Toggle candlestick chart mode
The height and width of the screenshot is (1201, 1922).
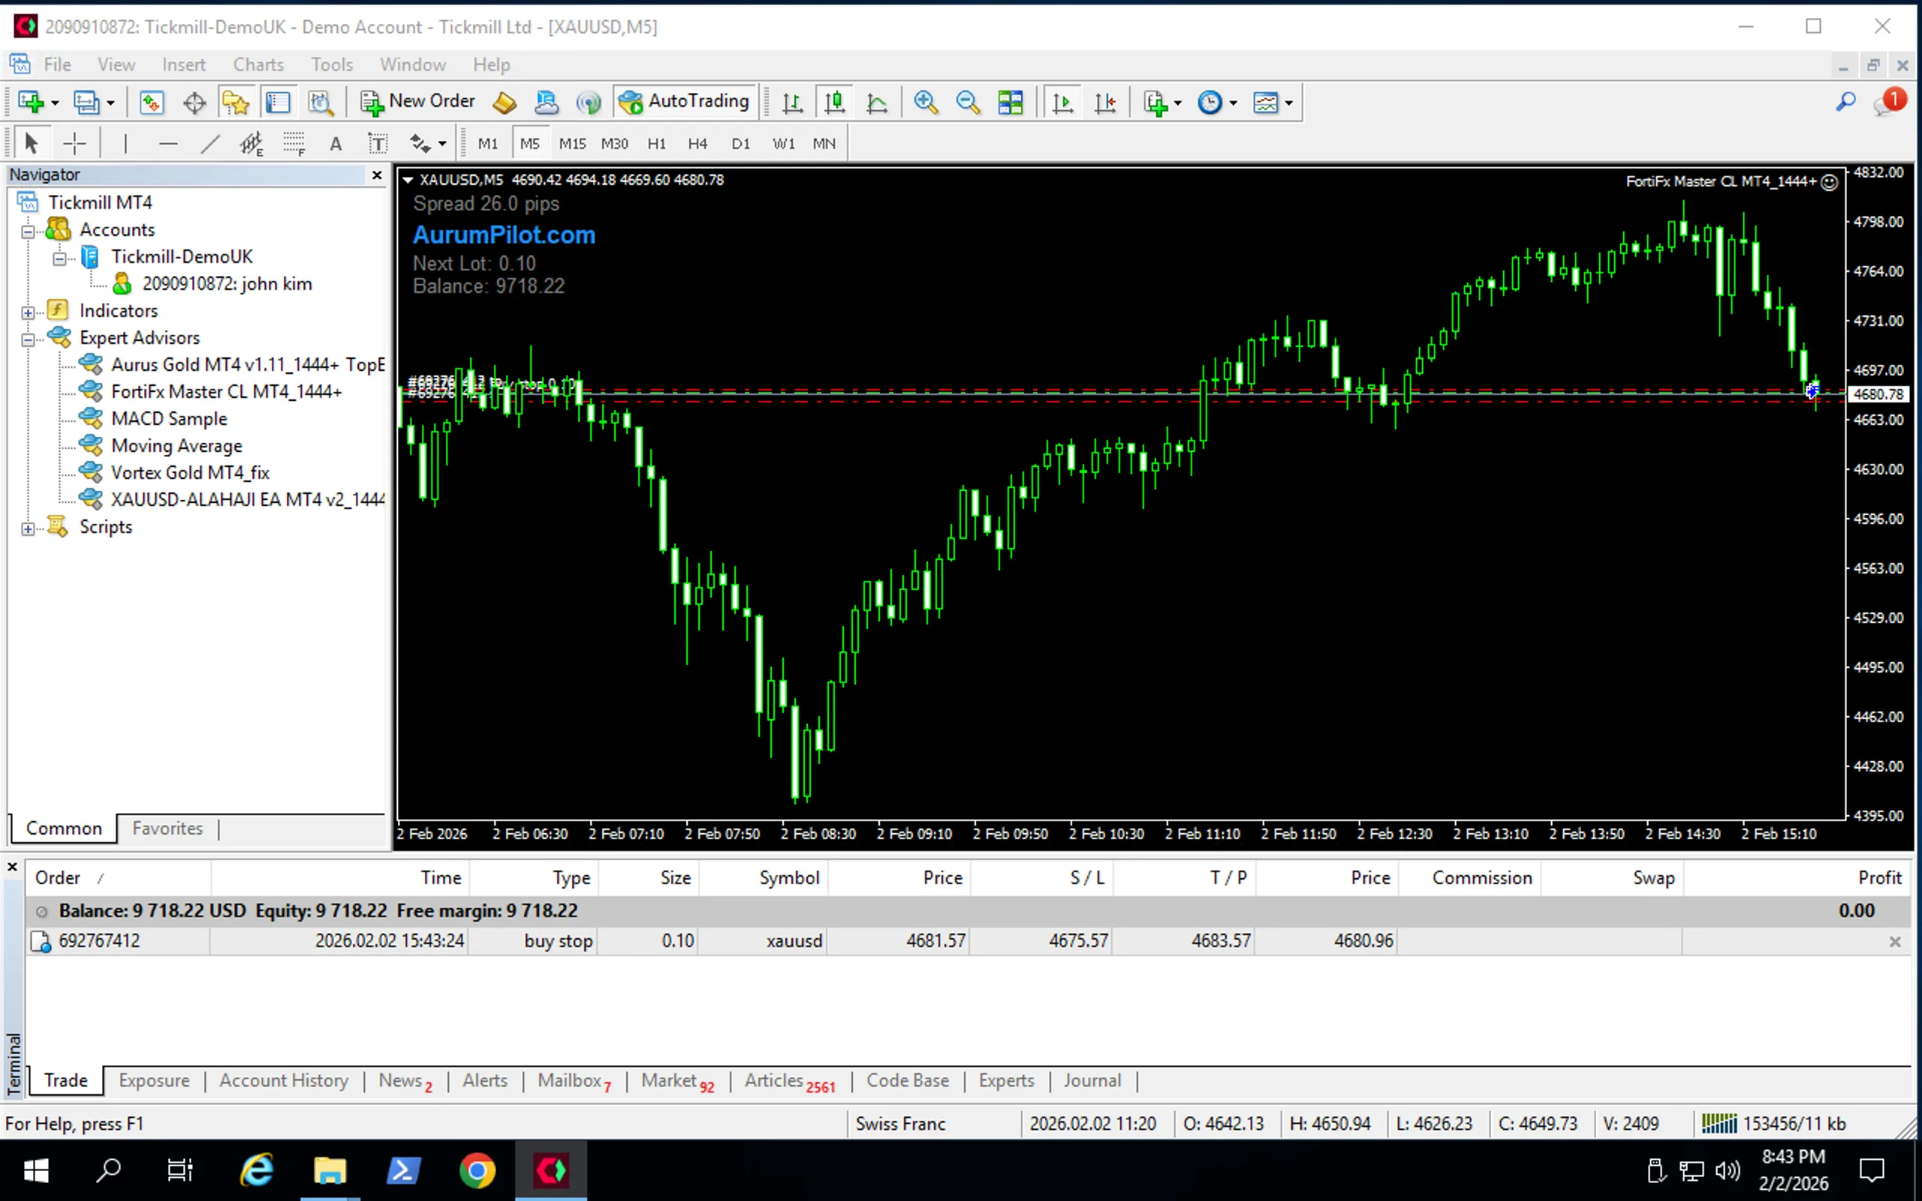coord(834,103)
